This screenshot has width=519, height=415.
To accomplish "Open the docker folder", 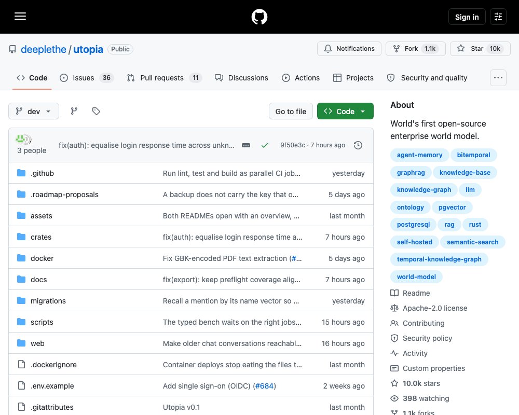I will click(42, 258).
